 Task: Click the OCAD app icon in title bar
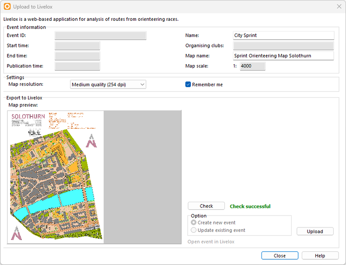(x=7, y=7)
